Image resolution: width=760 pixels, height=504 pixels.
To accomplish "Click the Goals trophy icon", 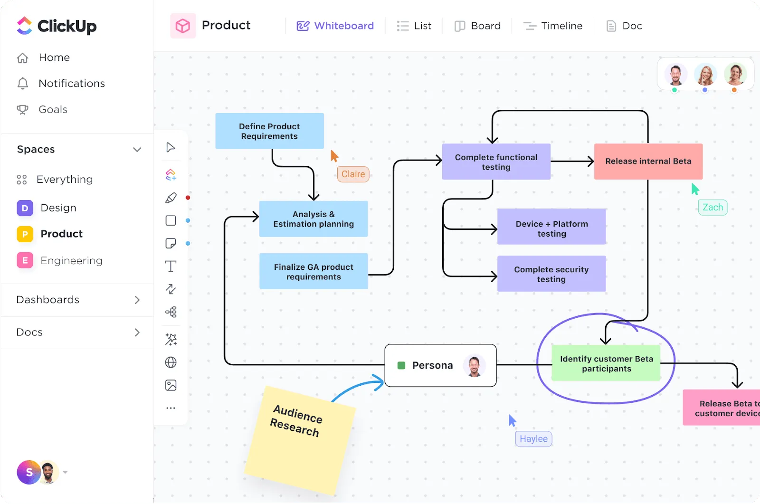I will 22,110.
